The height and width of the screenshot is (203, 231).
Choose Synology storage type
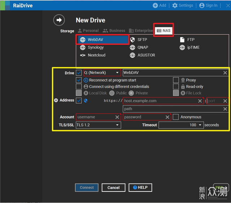[x=92, y=47]
